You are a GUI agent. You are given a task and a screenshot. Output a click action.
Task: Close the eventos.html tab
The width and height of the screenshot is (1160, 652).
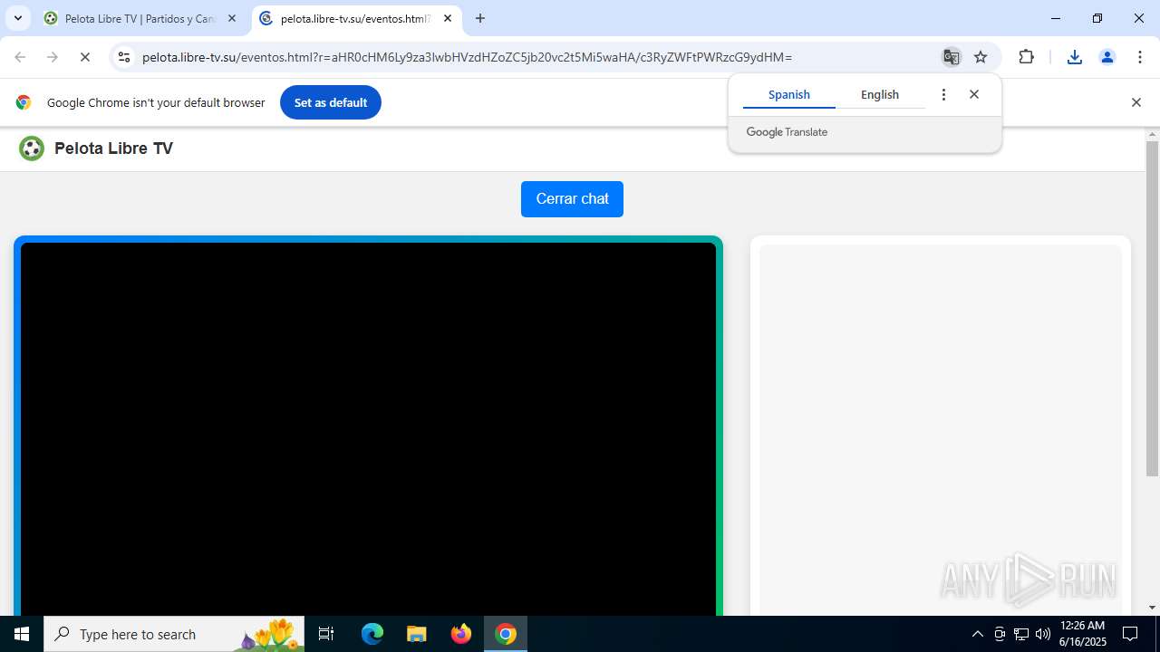click(448, 18)
